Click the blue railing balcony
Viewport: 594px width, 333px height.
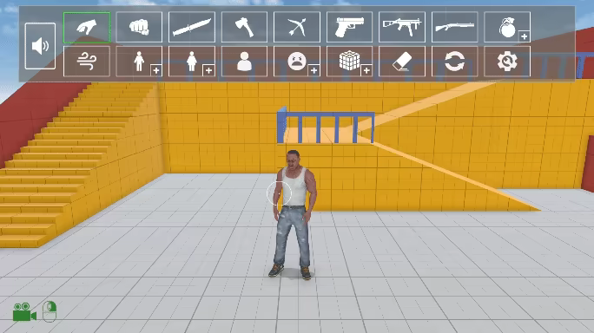(x=326, y=126)
